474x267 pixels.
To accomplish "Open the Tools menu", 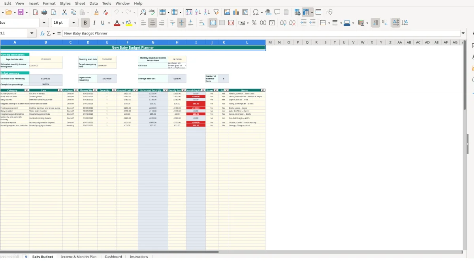I will [107, 3].
